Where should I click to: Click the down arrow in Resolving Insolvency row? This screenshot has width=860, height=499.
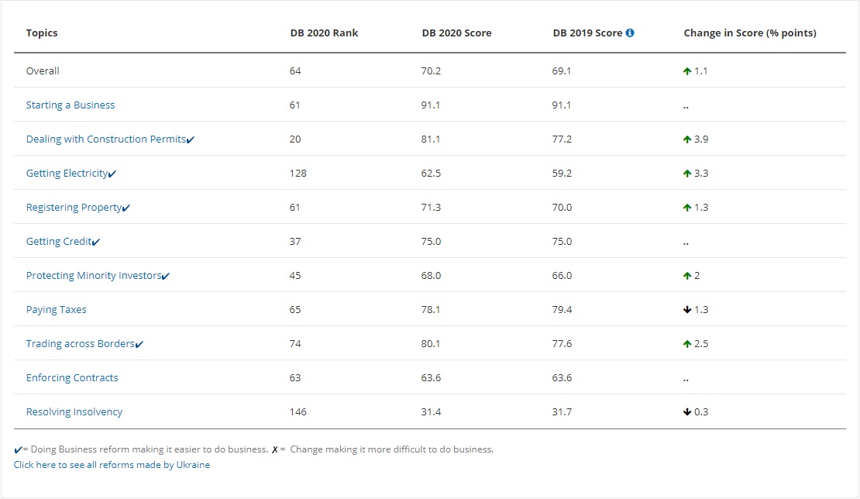click(686, 412)
